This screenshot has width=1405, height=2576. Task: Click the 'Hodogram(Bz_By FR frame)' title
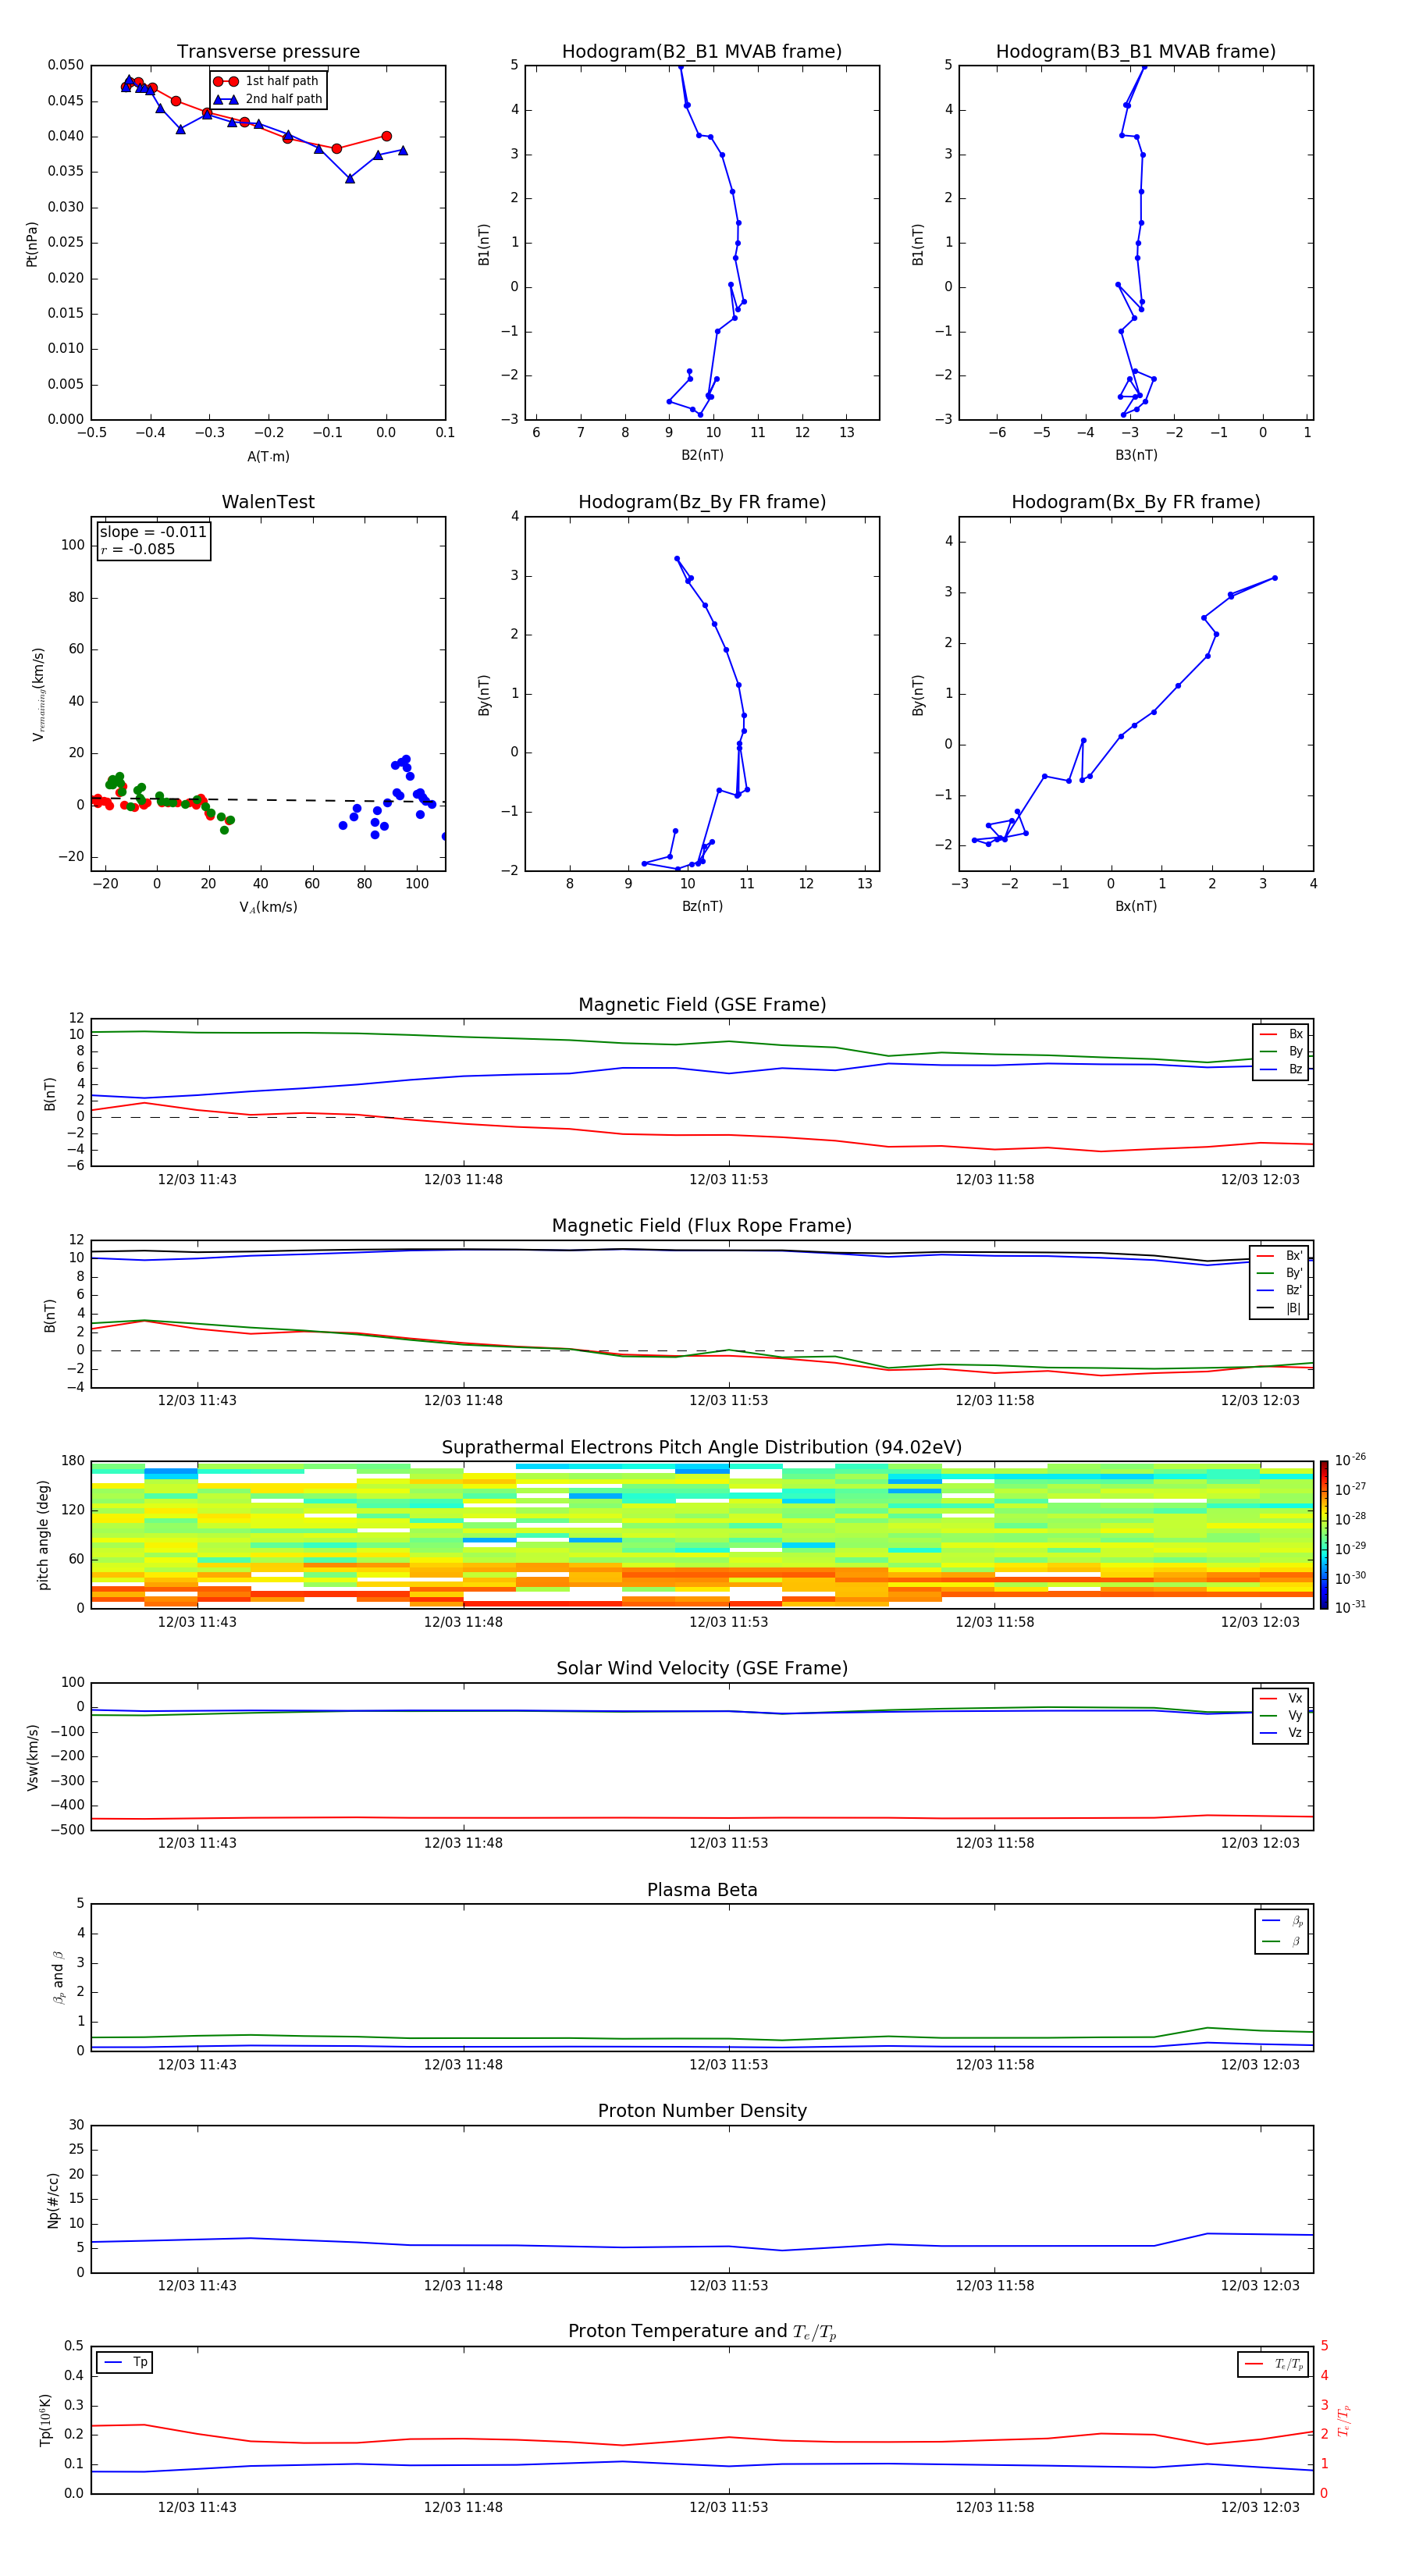click(x=702, y=502)
